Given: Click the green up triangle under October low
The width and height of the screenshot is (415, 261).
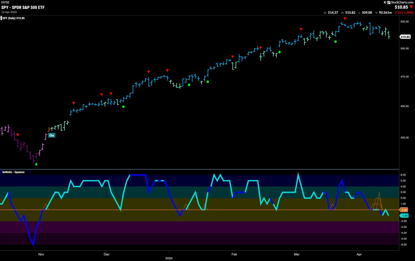Looking at the screenshot, I should point(36,164).
